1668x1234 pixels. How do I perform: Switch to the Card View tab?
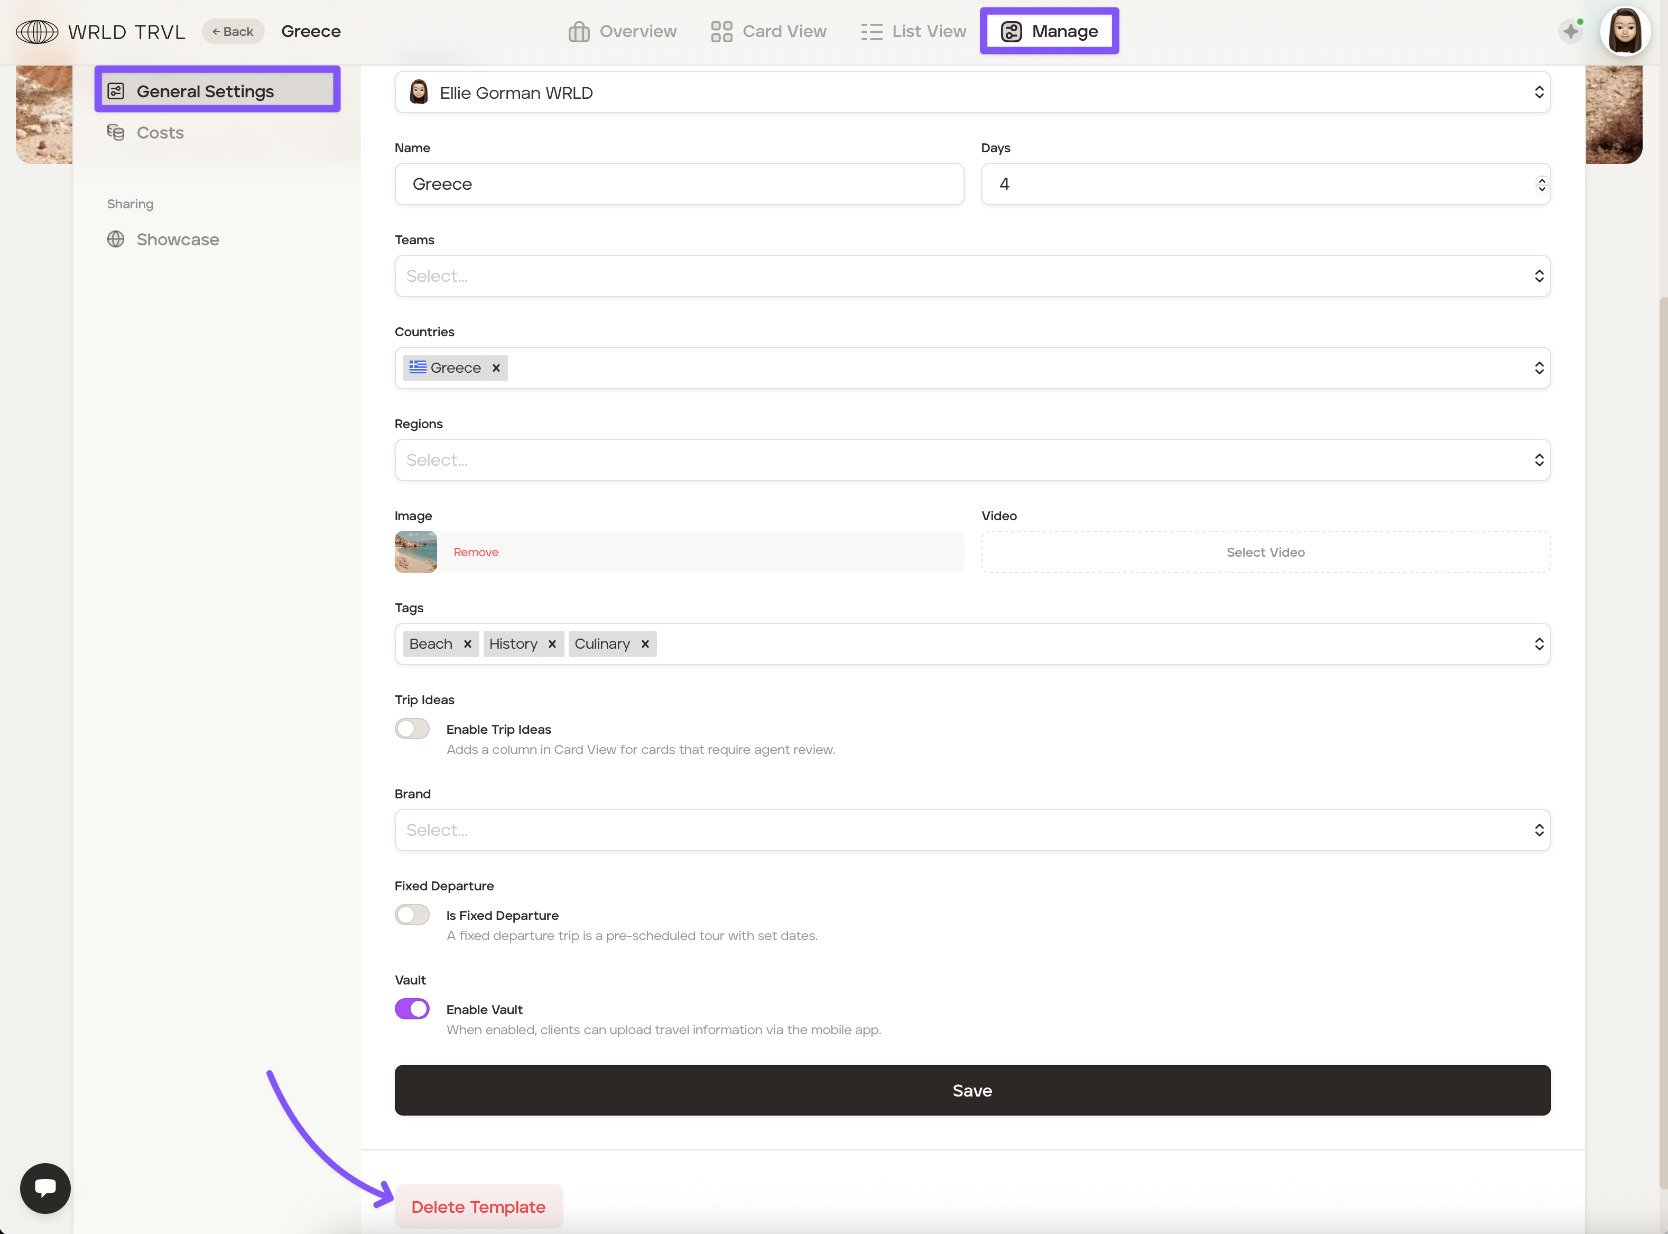tap(769, 31)
